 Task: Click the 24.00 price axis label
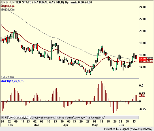143,7
